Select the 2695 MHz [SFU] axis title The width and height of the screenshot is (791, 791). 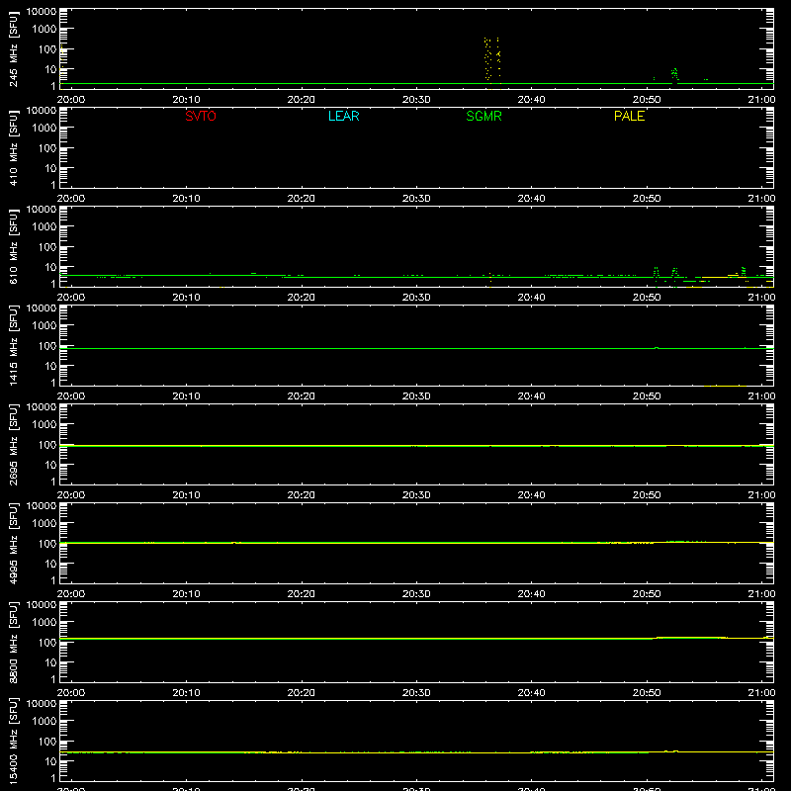(x=13, y=444)
